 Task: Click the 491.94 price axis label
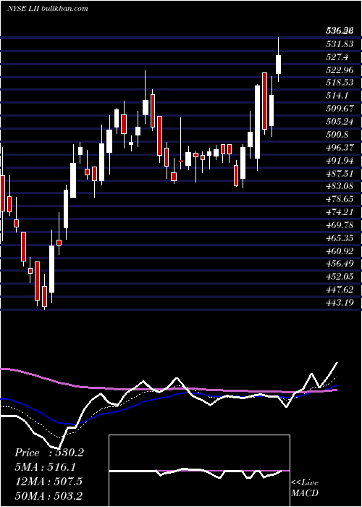click(x=340, y=161)
